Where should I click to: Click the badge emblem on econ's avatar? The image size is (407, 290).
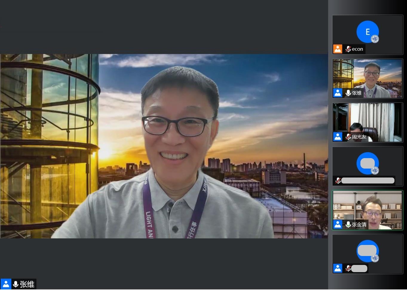pyautogui.click(x=375, y=39)
